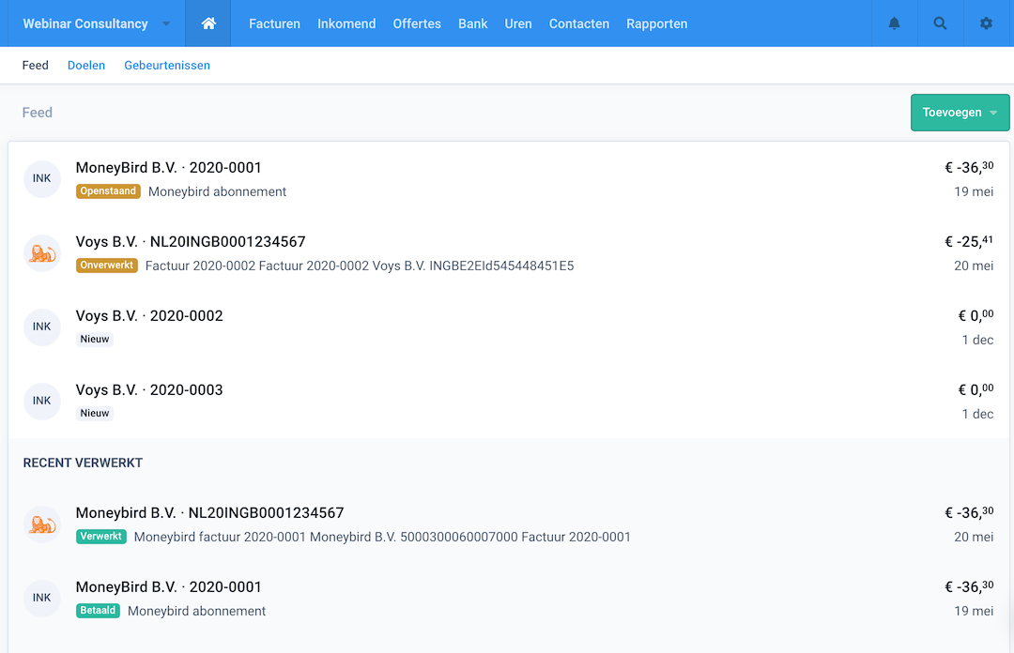Click the € -25,41 amount

click(x=969, y=241)
